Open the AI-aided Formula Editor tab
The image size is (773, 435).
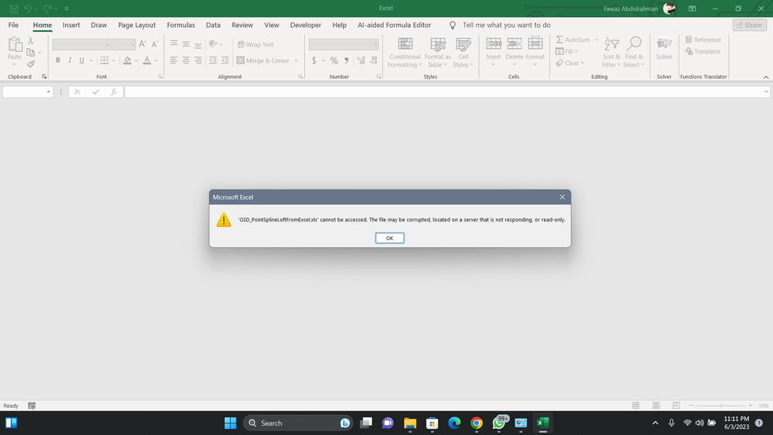pyautogui.click(x=394, y=25)
